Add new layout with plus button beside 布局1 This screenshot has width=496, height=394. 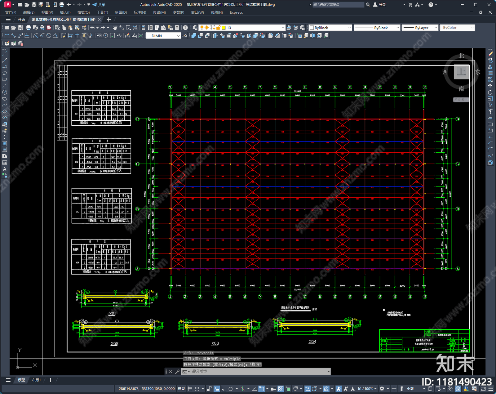[x=51, y=380]
